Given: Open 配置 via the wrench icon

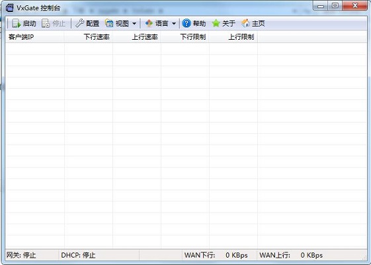Looking at the screenshot, I should point(80,23).
